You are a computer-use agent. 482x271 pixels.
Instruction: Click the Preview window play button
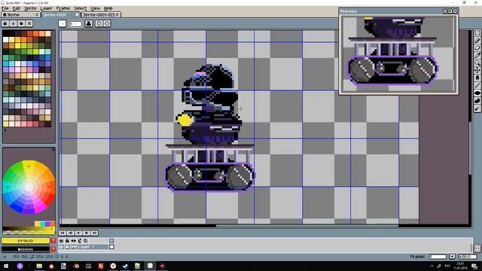tap(450, 11)
